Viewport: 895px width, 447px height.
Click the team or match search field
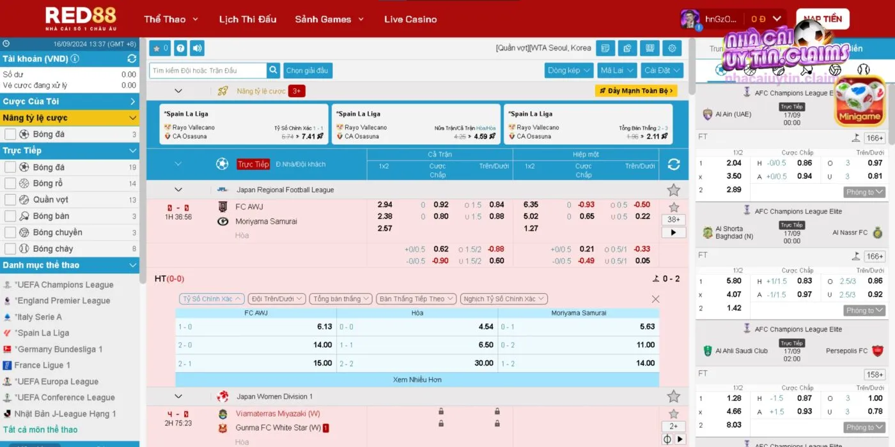208,70
